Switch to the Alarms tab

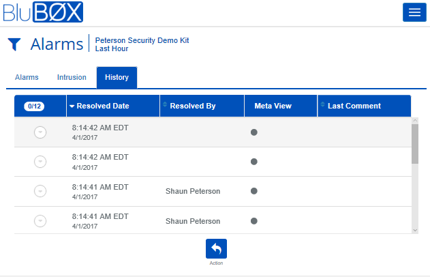pyautogui.click(x=27, y=78)
